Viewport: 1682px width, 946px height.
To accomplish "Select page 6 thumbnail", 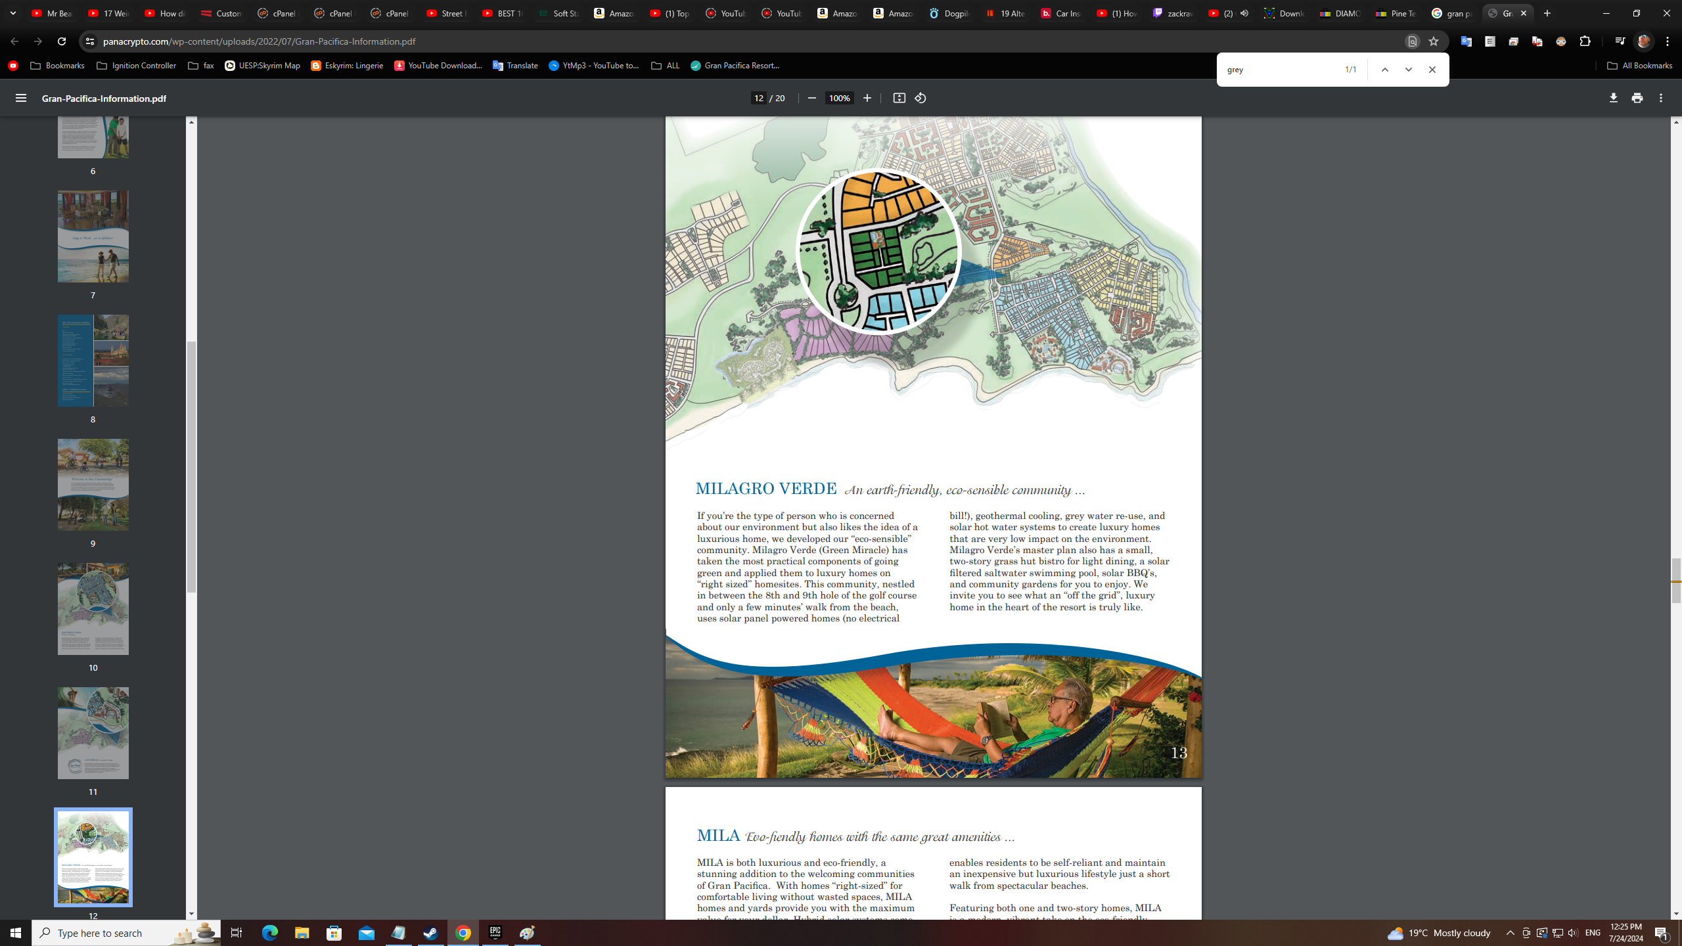I will click(93, 137).
